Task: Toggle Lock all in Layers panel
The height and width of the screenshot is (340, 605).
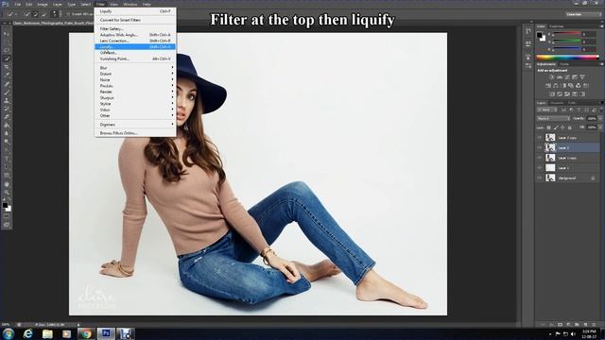Action: (569, 127)
